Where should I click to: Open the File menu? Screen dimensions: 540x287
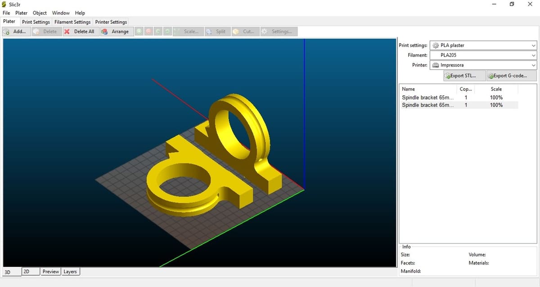6,13
